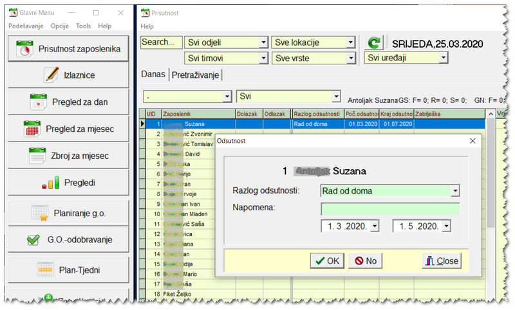
Task: Expand the Svi odjeli dropdown
Action: point(263,42)
